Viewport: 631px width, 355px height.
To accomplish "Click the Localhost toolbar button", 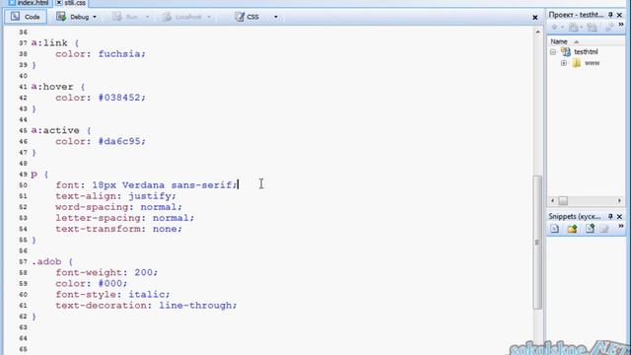I will 181,17.
